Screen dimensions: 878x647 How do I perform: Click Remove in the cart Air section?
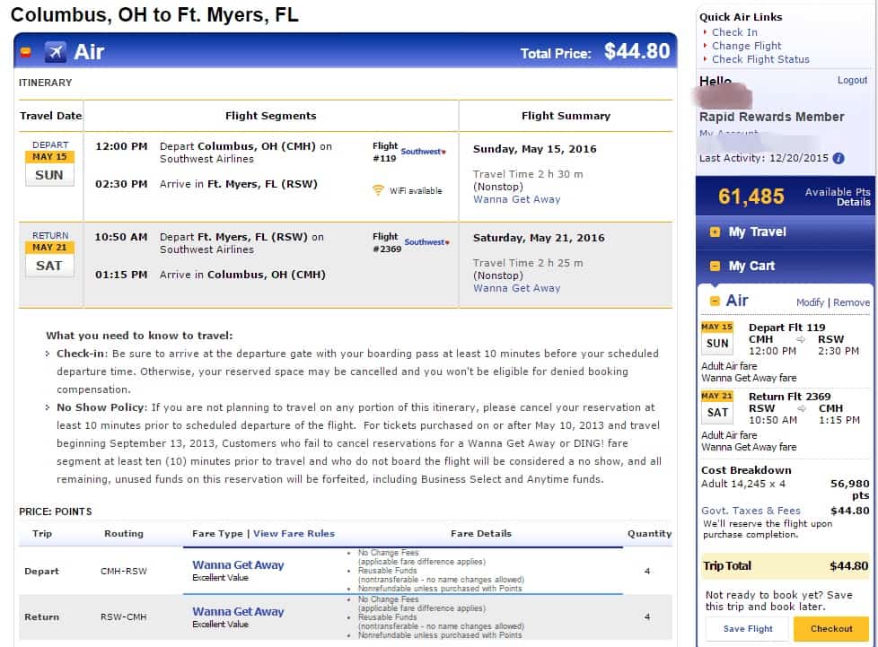pyautogui.click(x=851, y=302)
